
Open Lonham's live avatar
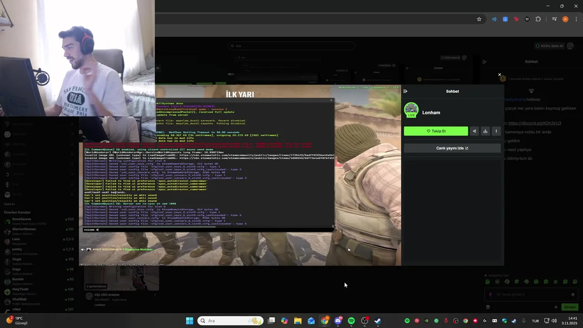pos(411,110)
